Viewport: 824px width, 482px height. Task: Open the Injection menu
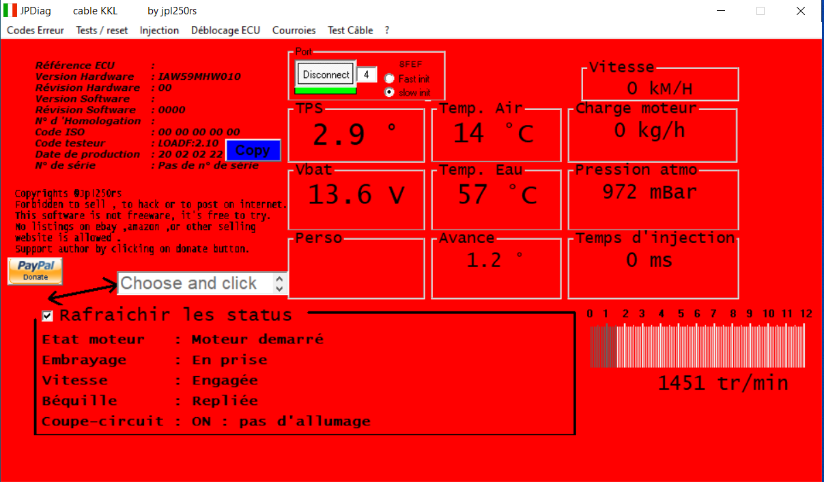pos(159,30)
